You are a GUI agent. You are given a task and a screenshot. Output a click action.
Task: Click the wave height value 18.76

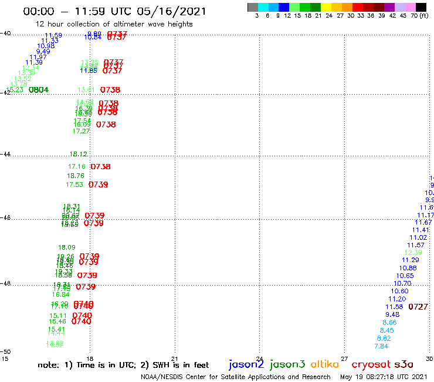pos(76,176)
